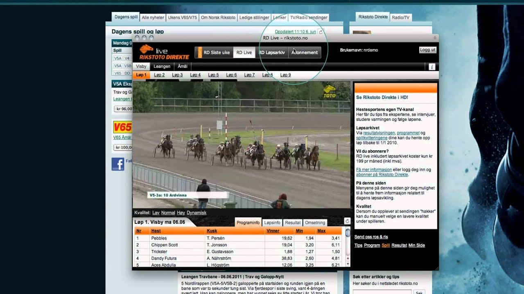Set video quality to Normal
The width and height of the screenshot is (524, 294).
(168, 213)
